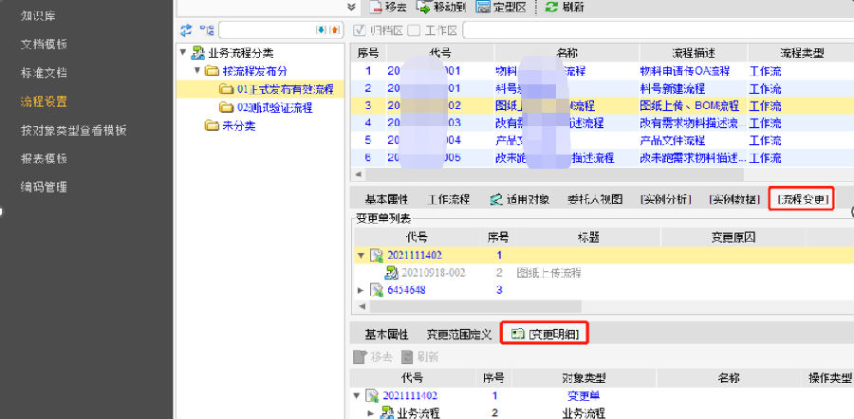
Task: Expand change order 6454648 row
Action: [361, 290]
